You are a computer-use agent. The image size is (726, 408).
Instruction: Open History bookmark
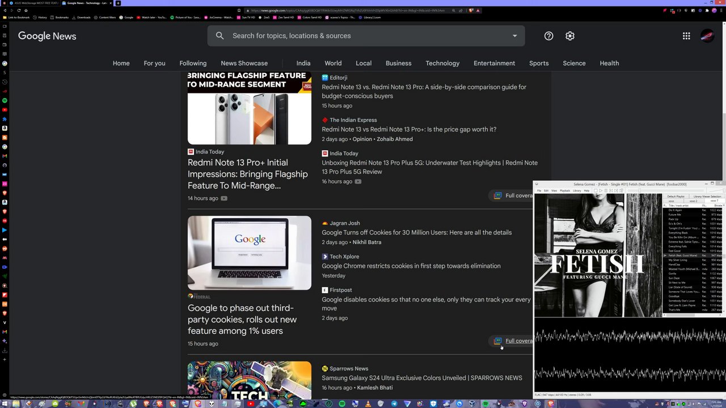(x=40, y=18)
